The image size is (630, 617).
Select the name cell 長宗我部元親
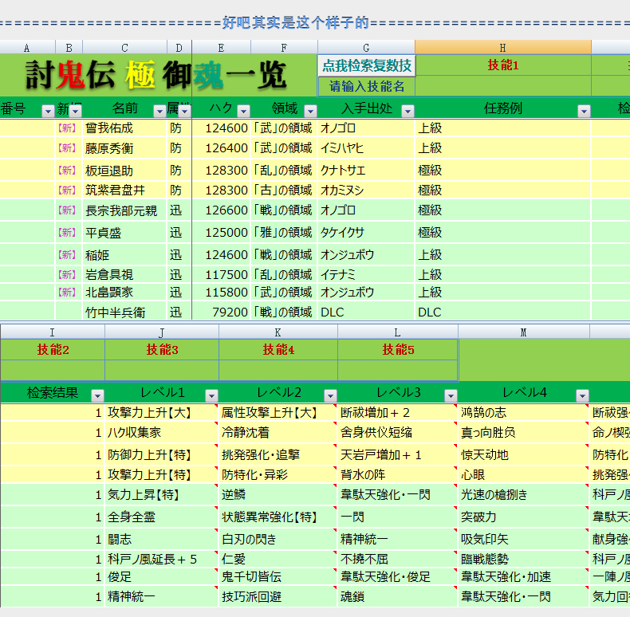(124, 210)
